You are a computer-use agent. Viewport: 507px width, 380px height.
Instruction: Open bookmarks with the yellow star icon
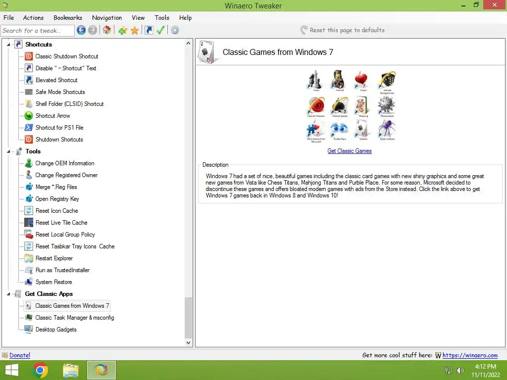(x=135, y=30)
